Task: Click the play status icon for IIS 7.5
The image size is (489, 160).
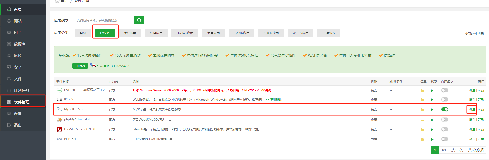Action: coord(432,100)
